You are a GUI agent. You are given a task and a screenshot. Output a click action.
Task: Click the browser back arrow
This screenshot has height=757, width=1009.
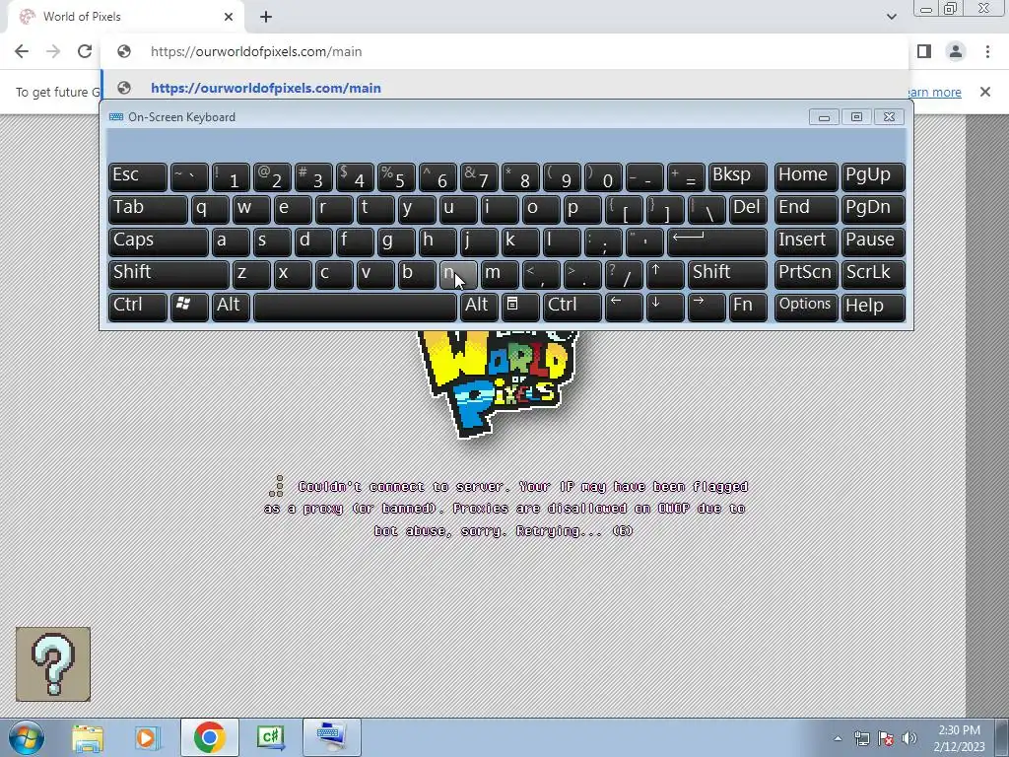click(22, 51)
